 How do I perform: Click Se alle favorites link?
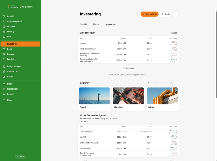click(x=174, y=33)
